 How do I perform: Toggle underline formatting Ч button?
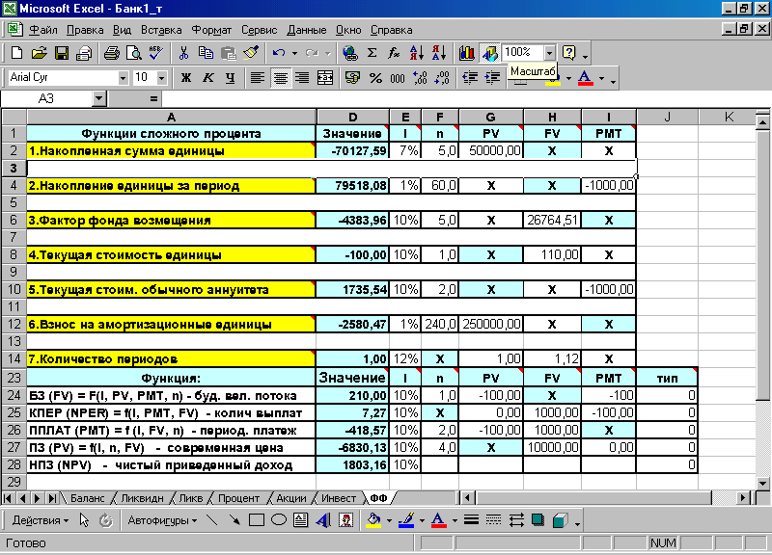(230, 78)
